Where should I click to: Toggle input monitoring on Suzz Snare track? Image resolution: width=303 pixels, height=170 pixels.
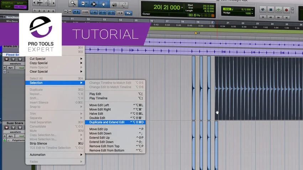[13, 127]
